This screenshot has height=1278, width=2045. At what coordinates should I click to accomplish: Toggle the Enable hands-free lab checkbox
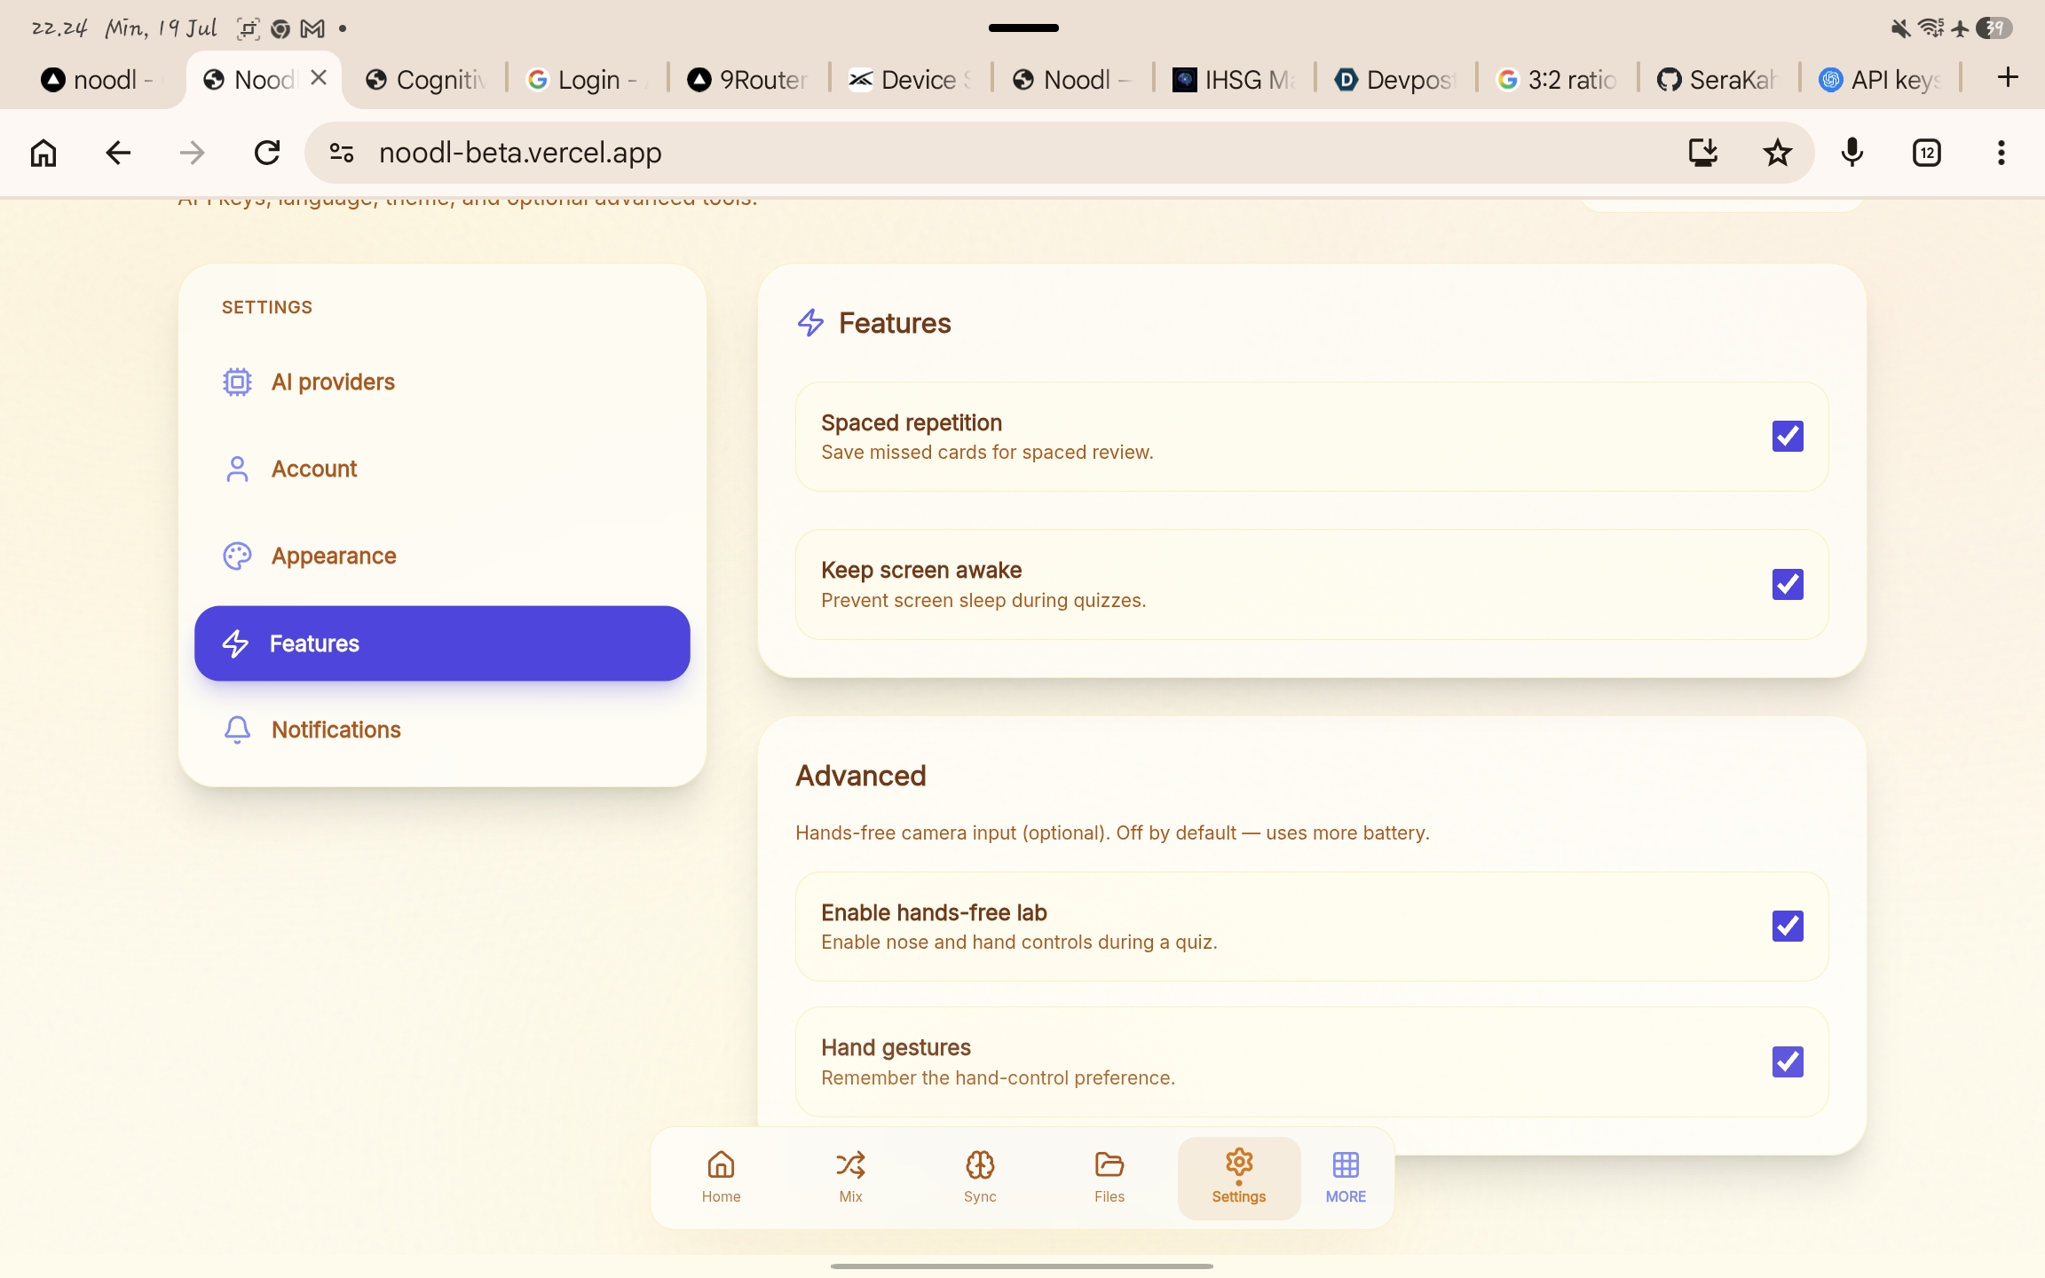coord(1788,927)
